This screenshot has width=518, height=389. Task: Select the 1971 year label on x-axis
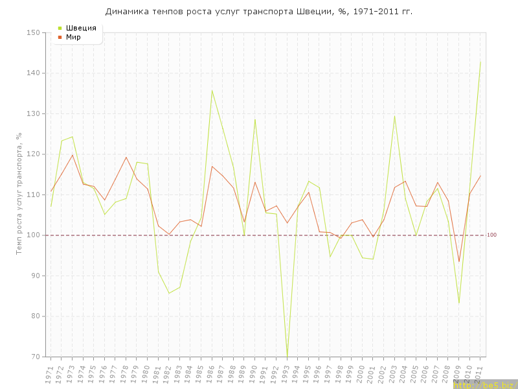click(50, 373)
